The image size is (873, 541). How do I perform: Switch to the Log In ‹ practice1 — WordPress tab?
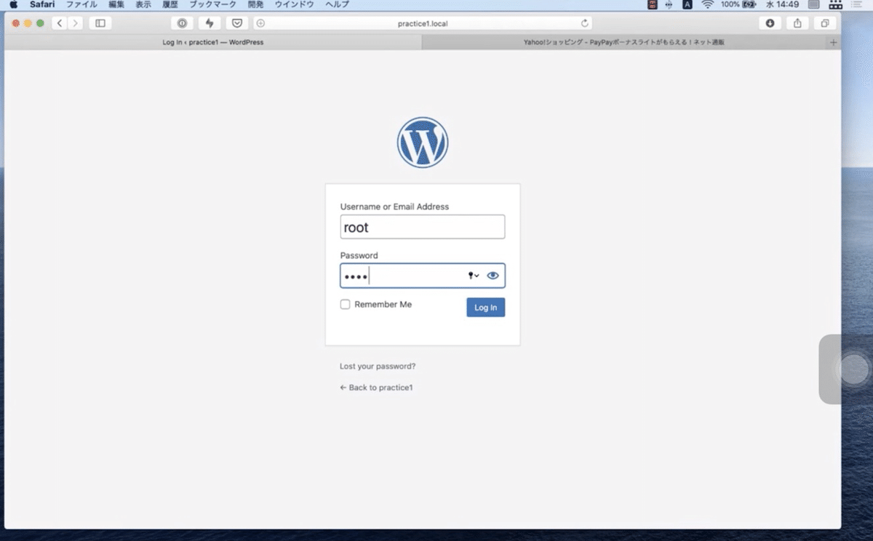tap(213, 42)
